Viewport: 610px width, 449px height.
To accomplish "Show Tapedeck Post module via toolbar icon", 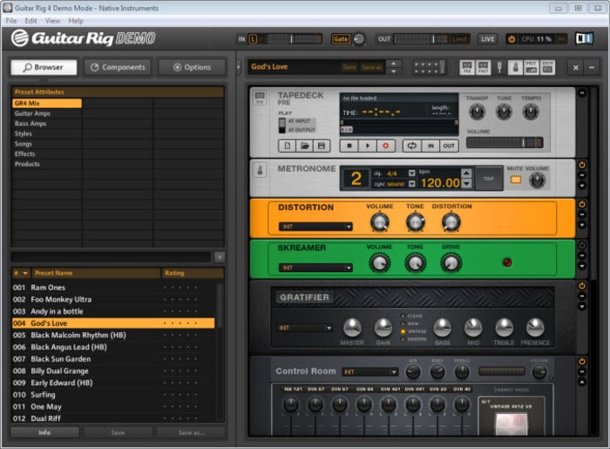I will [483, 67].
